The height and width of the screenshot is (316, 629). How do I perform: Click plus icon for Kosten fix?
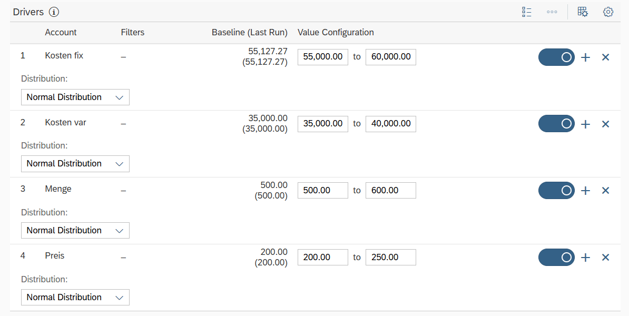pyautogui.click(x=585, y=57)
